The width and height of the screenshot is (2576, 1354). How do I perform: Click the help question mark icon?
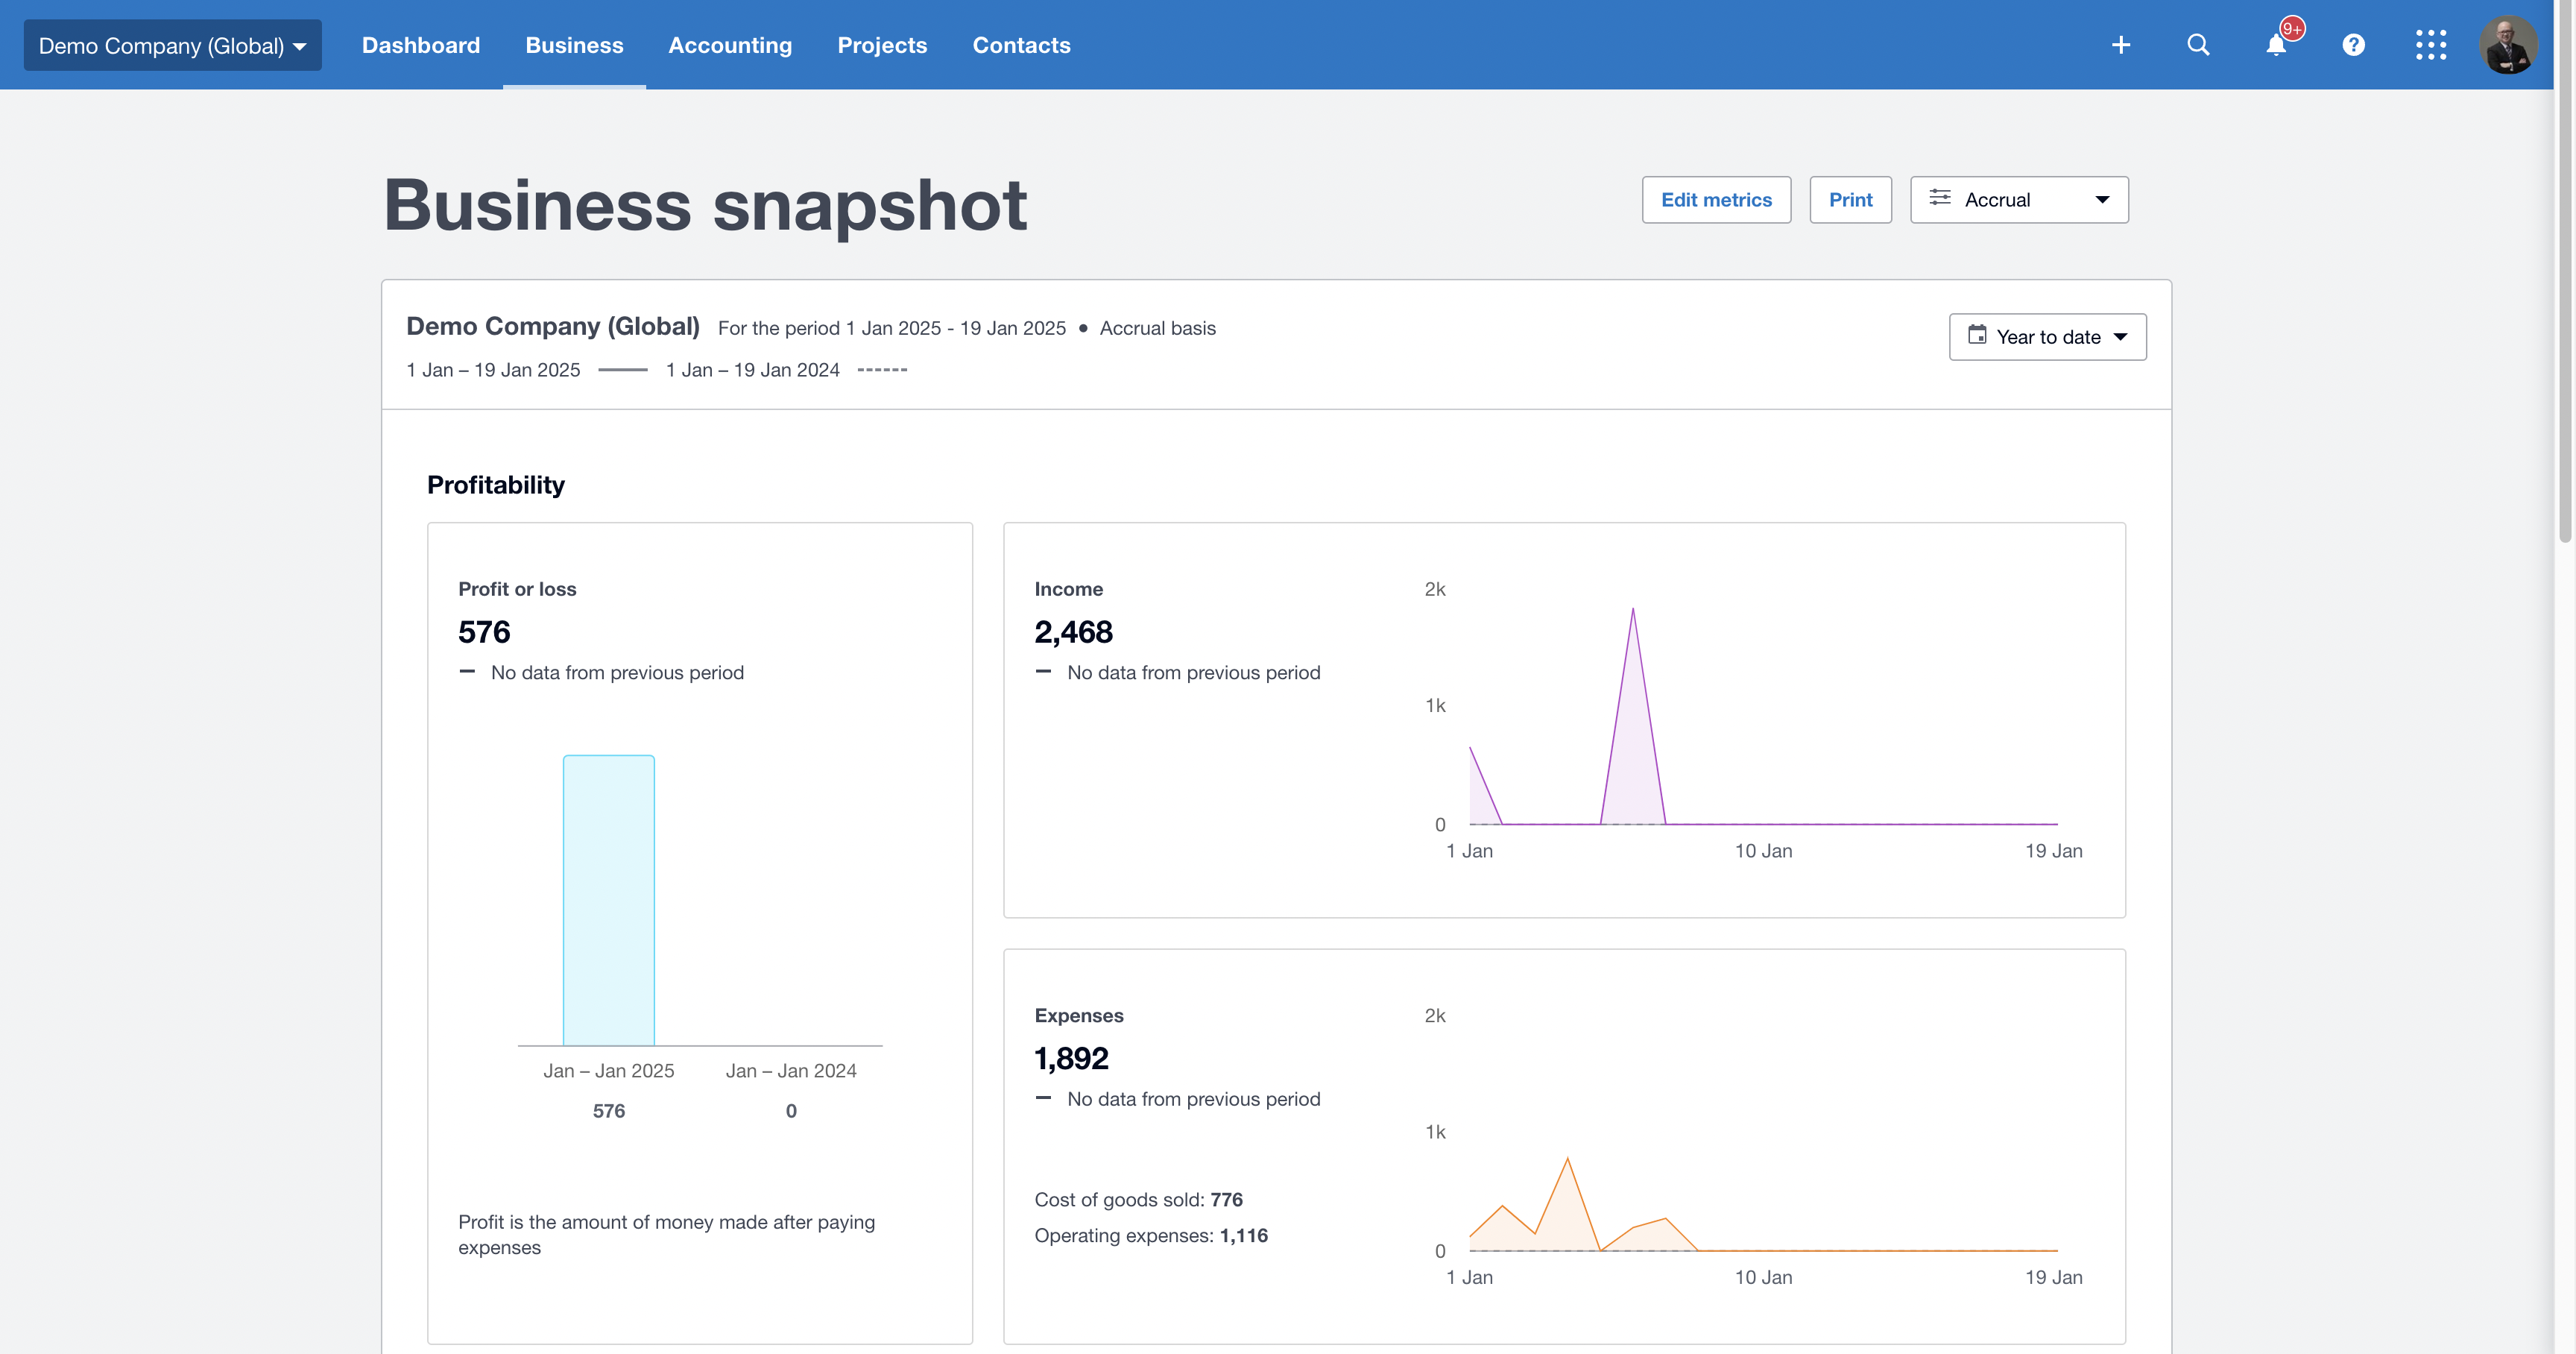click(2353, 44)
